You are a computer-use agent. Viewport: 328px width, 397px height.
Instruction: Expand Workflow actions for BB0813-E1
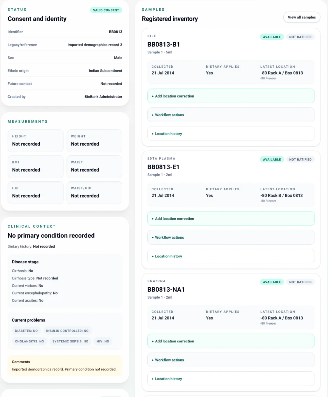(231, 237)
